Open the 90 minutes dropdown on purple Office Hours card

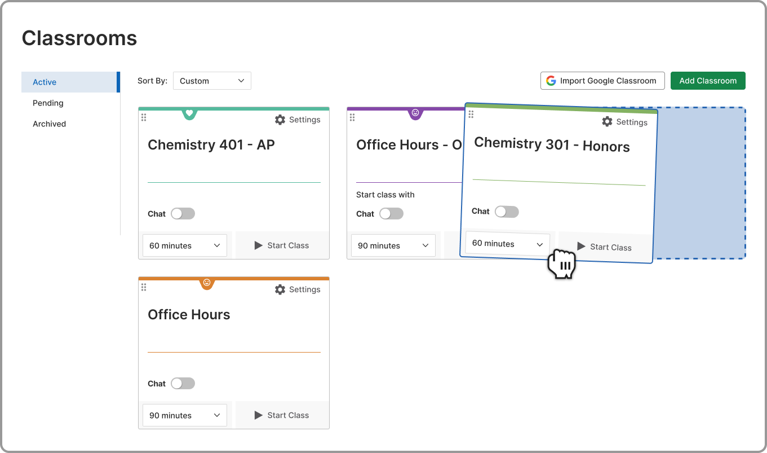(x=393, y=245)
